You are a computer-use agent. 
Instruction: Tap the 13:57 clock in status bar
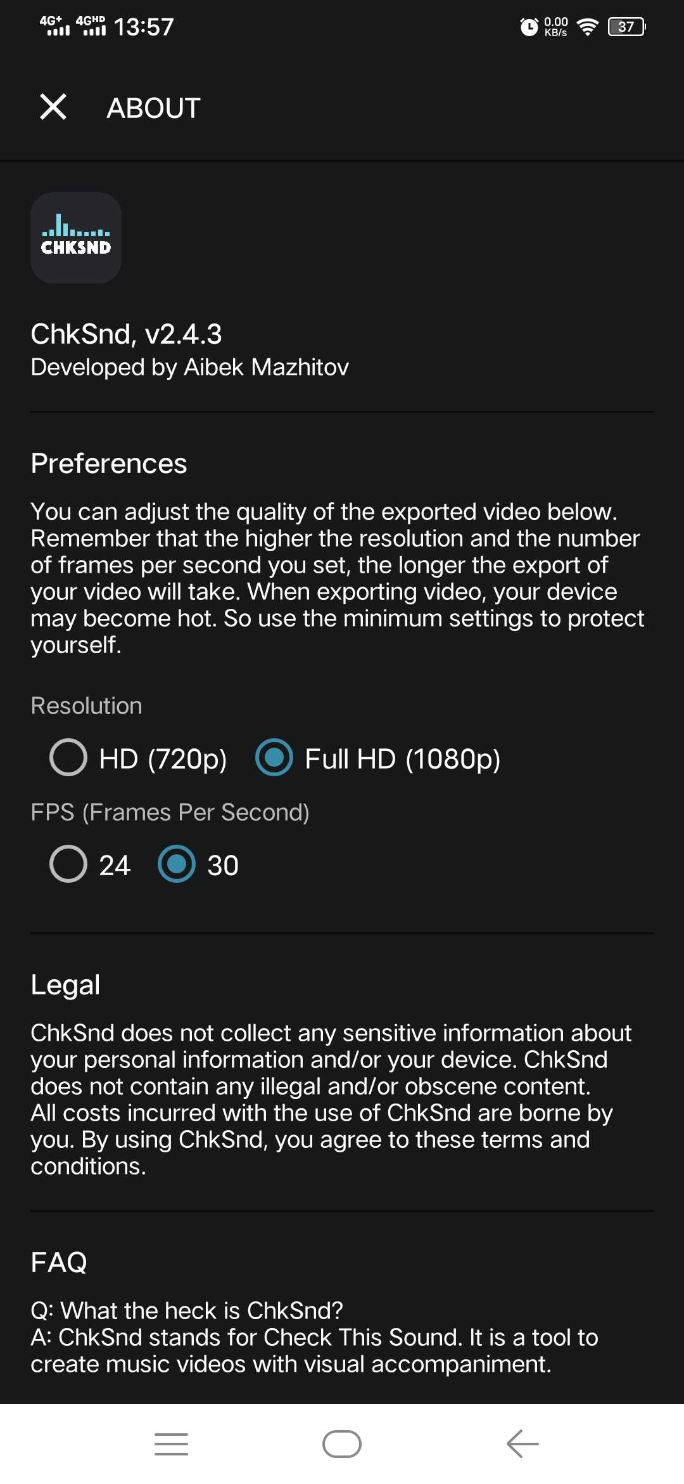coord(144,27)
